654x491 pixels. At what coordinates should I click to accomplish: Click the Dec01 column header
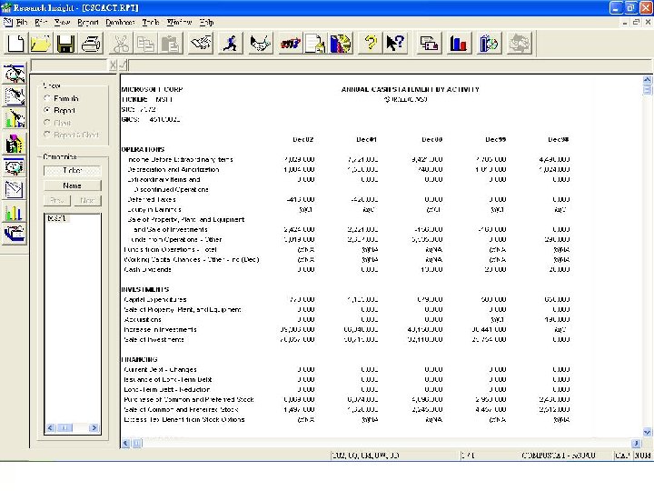click(x=367, y=139)
